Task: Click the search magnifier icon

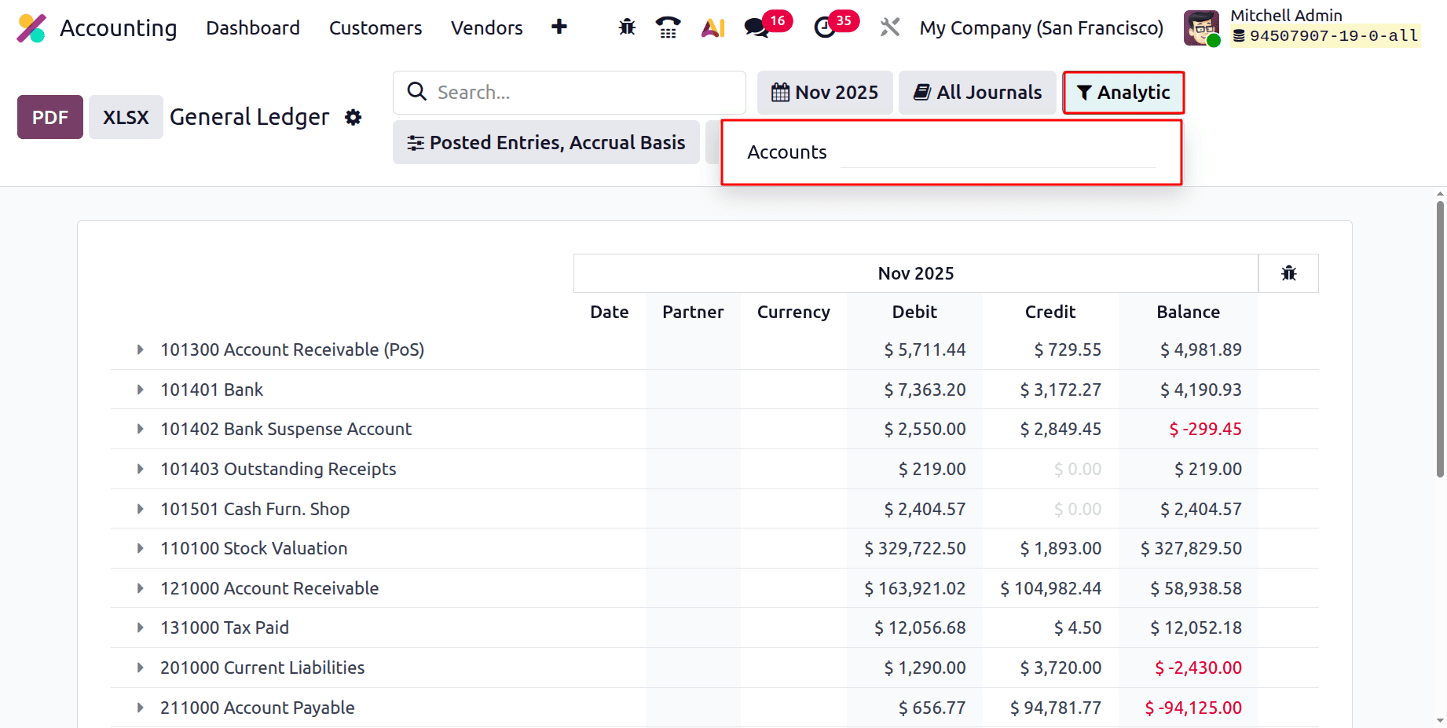Action: 417,92
